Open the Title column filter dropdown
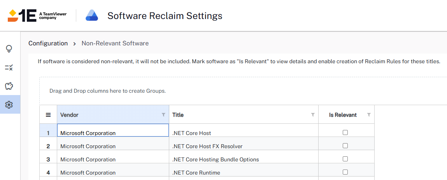 313,115
